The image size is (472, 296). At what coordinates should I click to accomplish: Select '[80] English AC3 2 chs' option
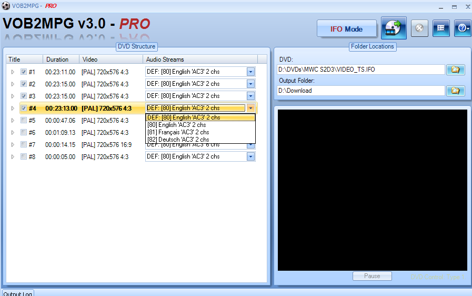click(x=200, y=125)
